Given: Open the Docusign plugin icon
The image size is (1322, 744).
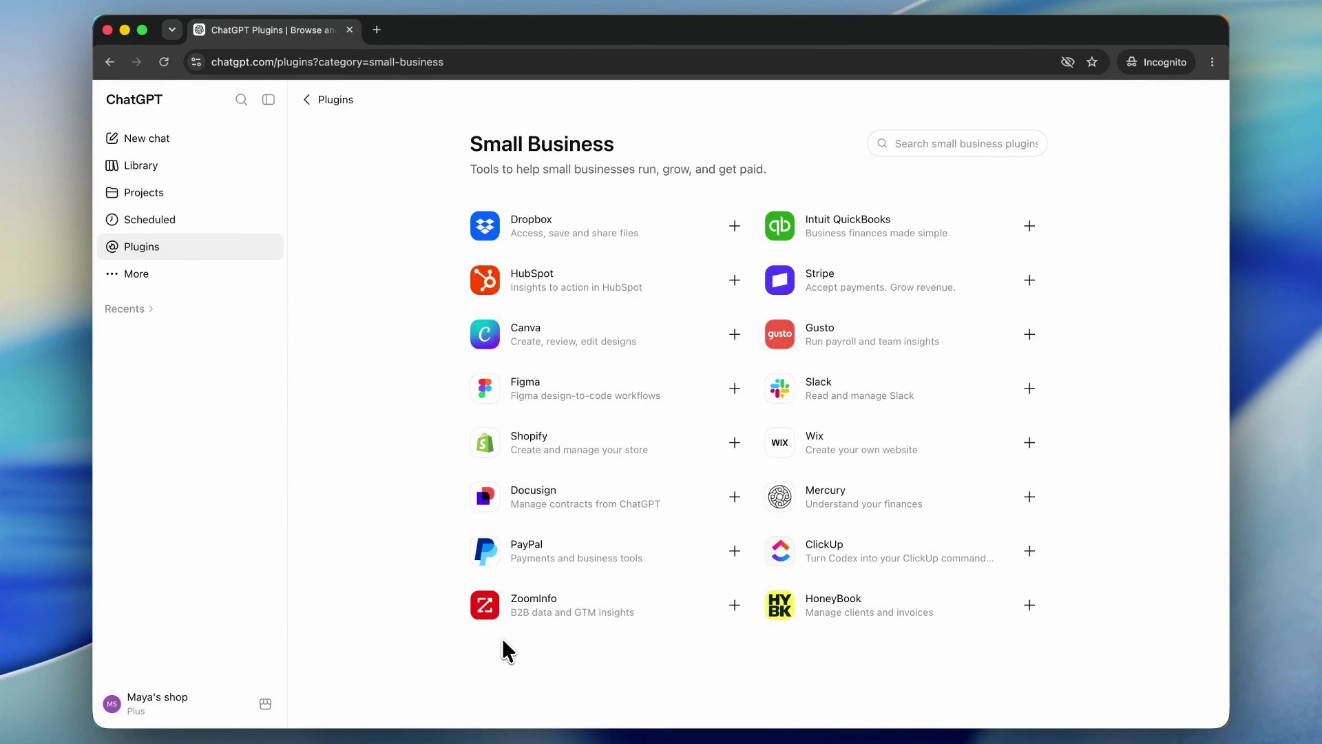Looking at the screenshot, I should pyautogui.click(x=485, y=497).
